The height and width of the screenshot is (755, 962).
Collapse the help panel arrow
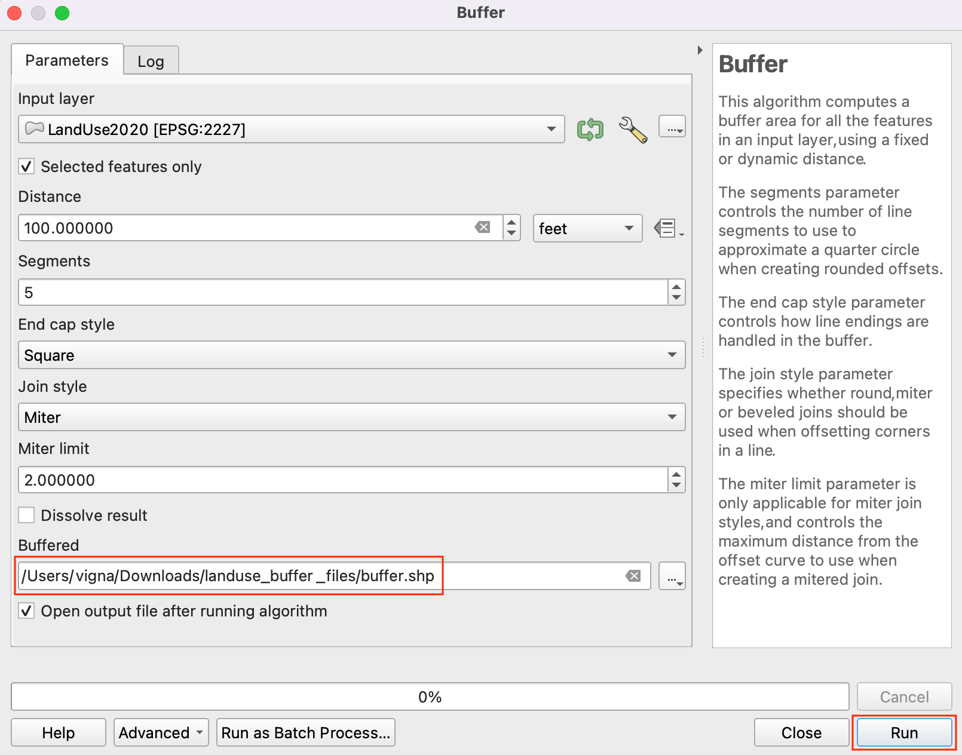700,50
